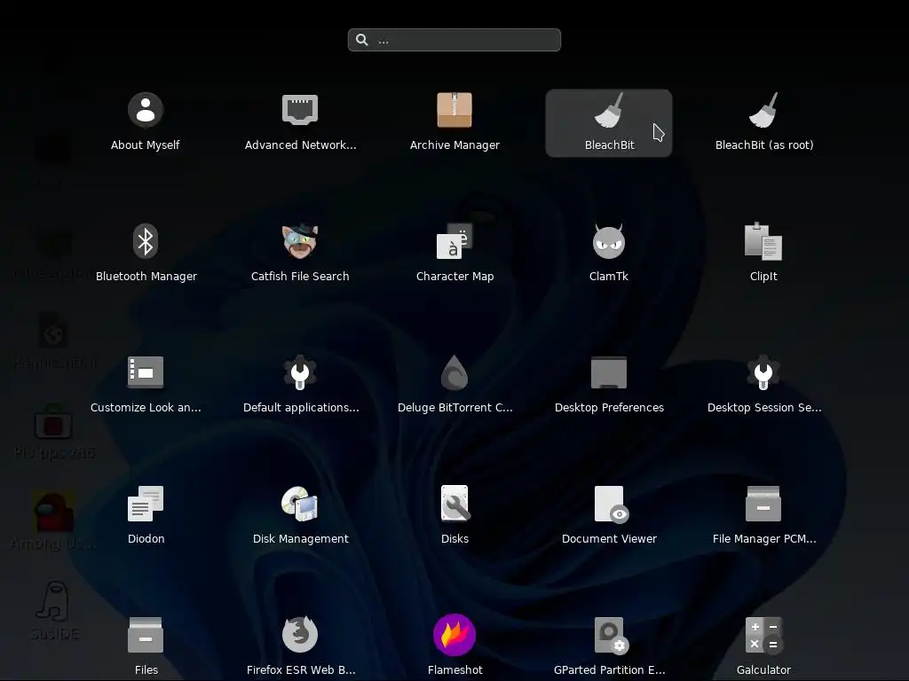Viewport: 909px width, 681px height.
Task: Open the Files app
Action: [145, 646]
